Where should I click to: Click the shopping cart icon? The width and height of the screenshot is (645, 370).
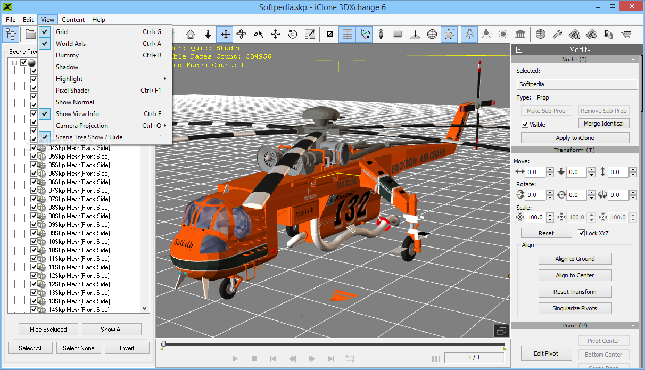[x=626, y=35]
